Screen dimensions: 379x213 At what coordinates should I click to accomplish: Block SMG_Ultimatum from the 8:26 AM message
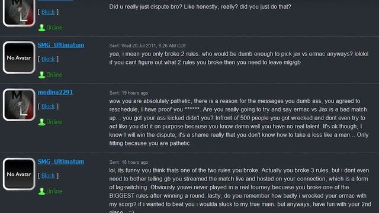pos(48,59)
